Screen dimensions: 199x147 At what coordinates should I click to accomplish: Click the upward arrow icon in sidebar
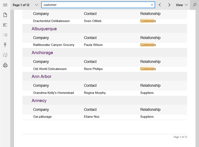5,45
